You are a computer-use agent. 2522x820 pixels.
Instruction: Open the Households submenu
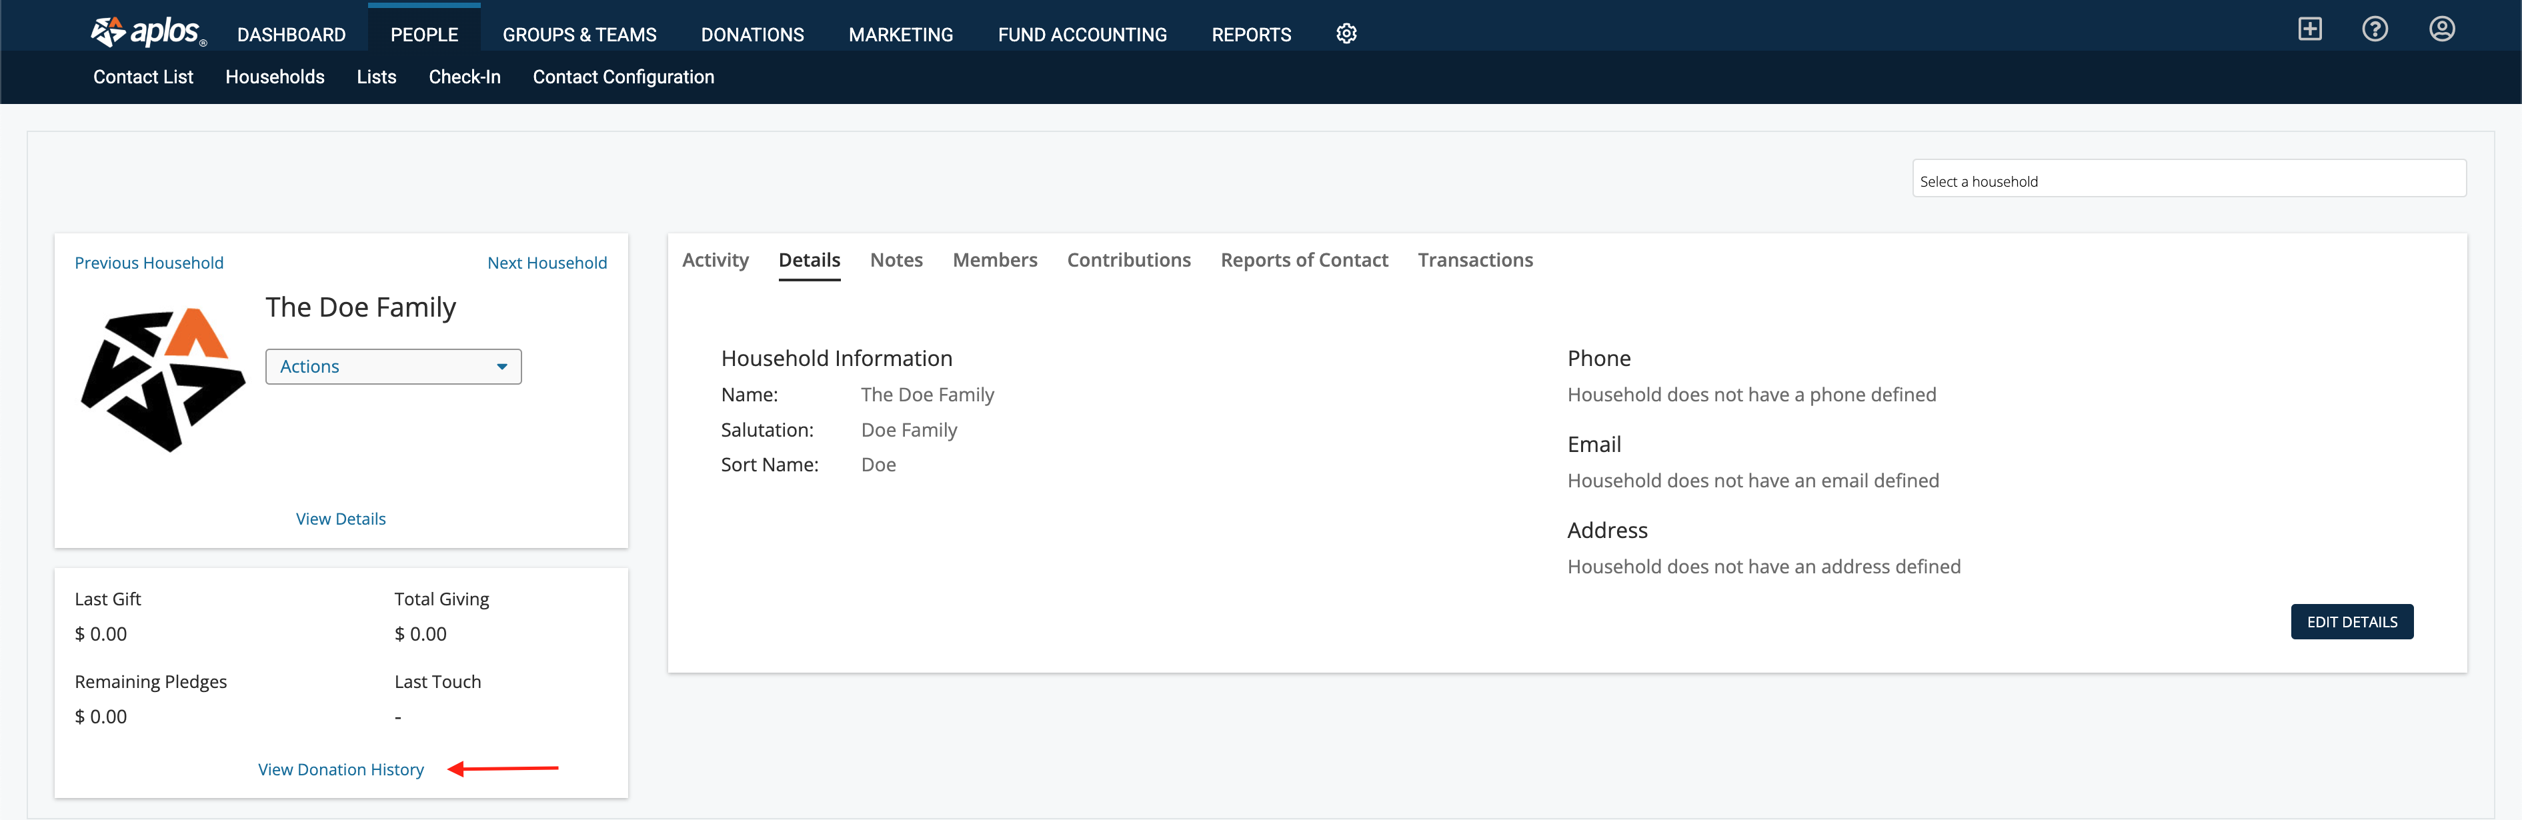pos(275,76)
